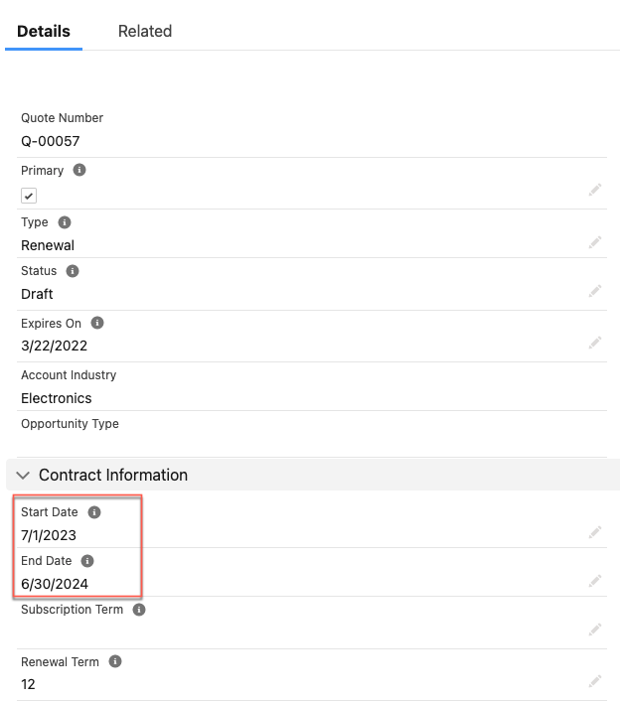620x701 pixels.
Task: Click the End Date info icon
Action: click(x=88, y=561)
